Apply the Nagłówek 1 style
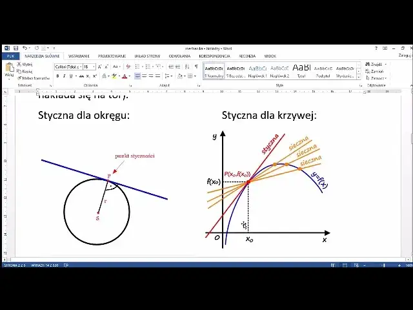413x310 pixels. tap(257, 72)
